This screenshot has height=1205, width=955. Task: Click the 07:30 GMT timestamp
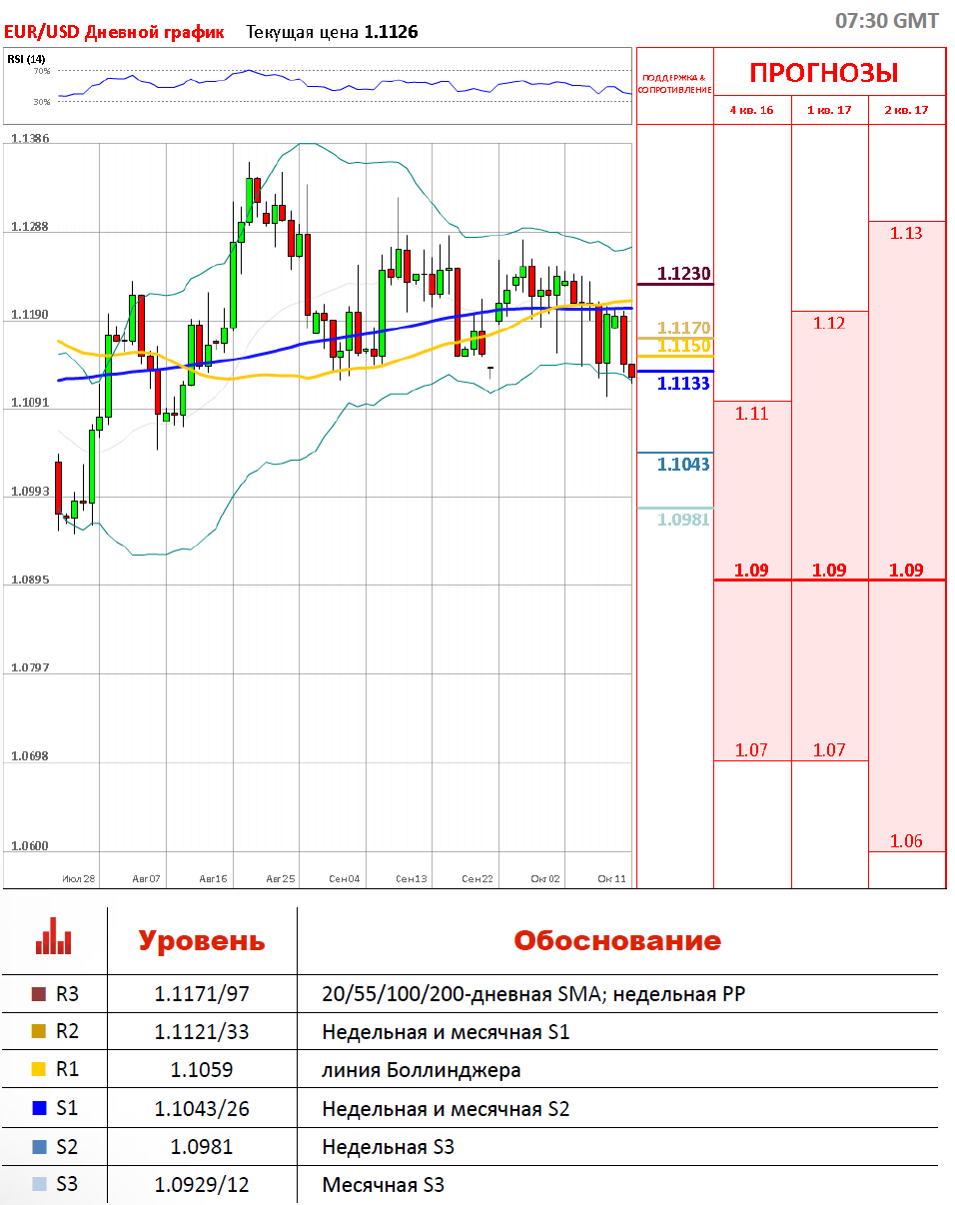(x=886, y=21)
